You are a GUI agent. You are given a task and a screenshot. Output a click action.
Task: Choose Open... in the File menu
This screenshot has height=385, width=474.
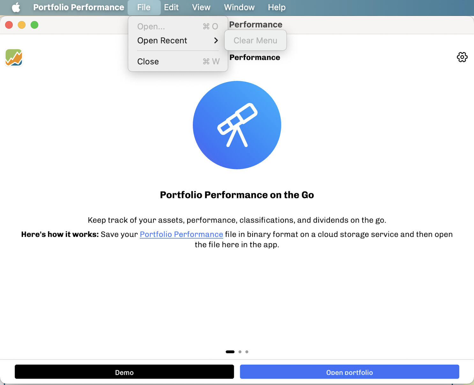coord(178,26)
